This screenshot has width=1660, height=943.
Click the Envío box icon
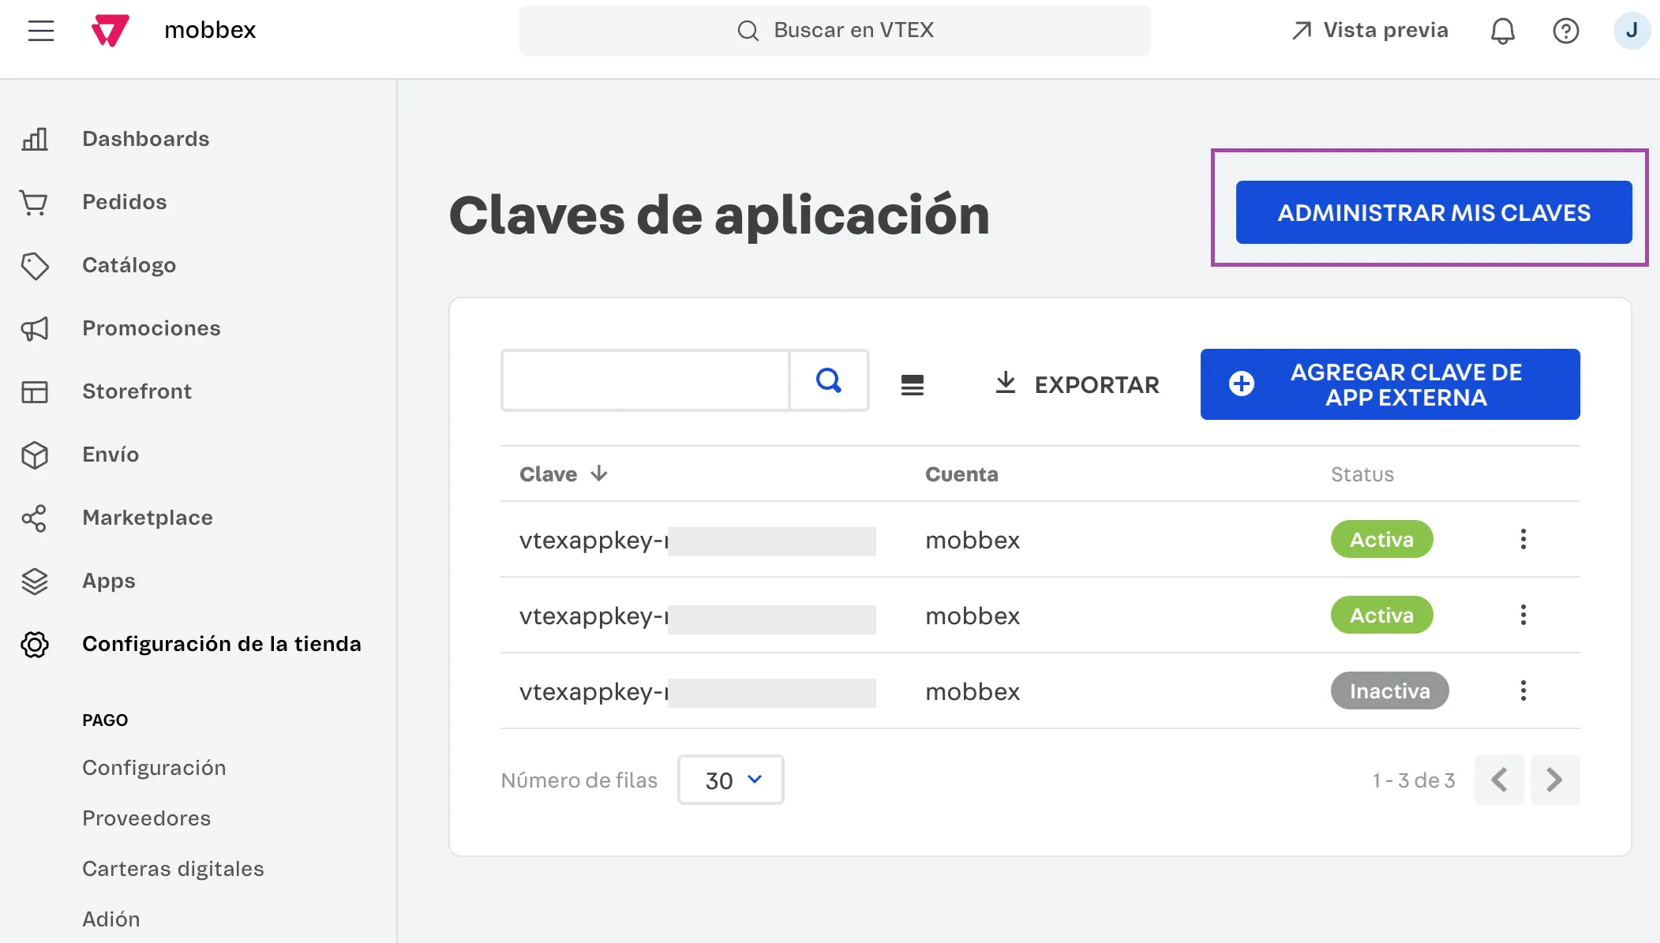pos(35,455)
